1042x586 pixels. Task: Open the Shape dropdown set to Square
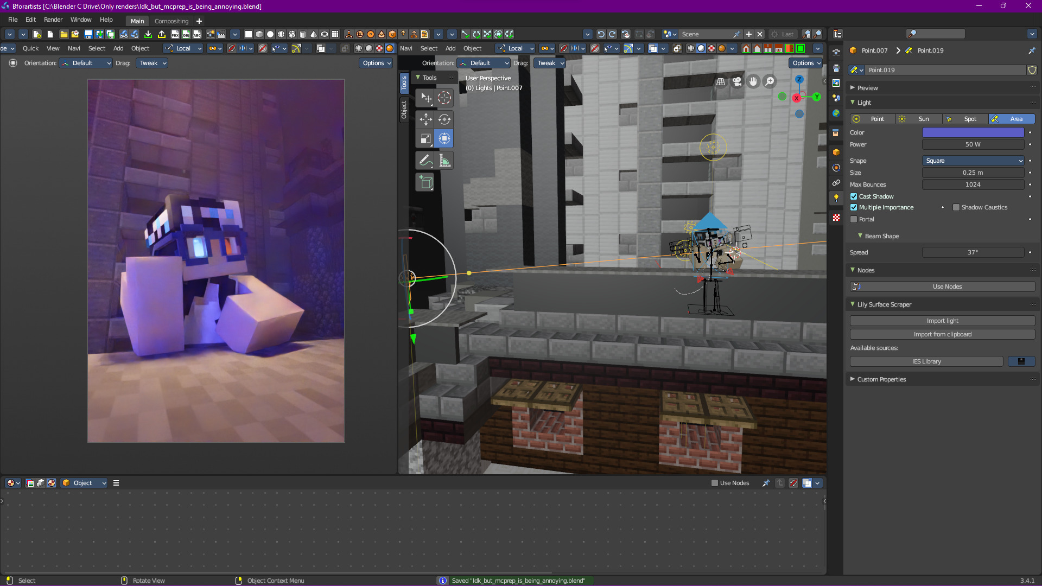[973, 161]
